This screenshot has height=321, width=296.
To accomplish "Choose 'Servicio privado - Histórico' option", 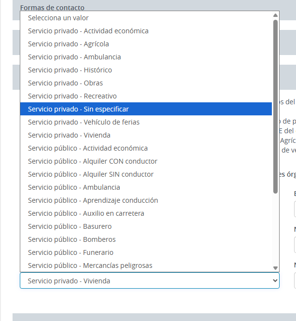I will (x=70, y=70).
